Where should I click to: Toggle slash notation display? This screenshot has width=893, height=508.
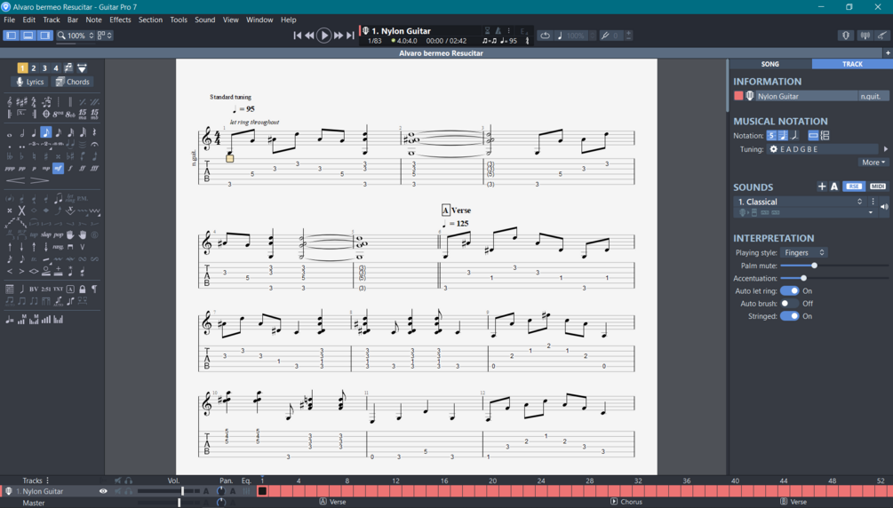794,136
